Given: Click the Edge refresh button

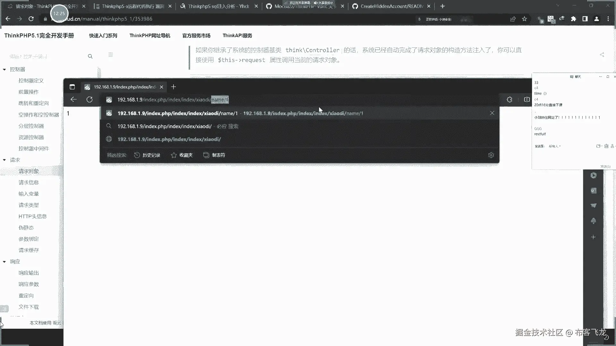Looking at the screenshot, I should click(x=90, y=100).
